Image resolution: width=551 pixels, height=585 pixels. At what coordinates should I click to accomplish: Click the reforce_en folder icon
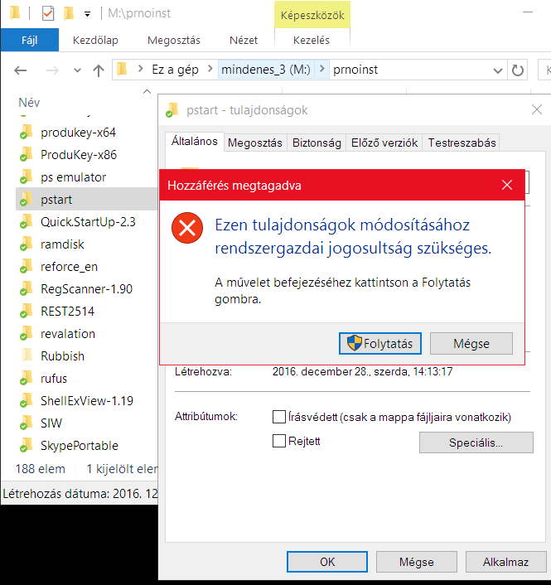pos(26,266)
